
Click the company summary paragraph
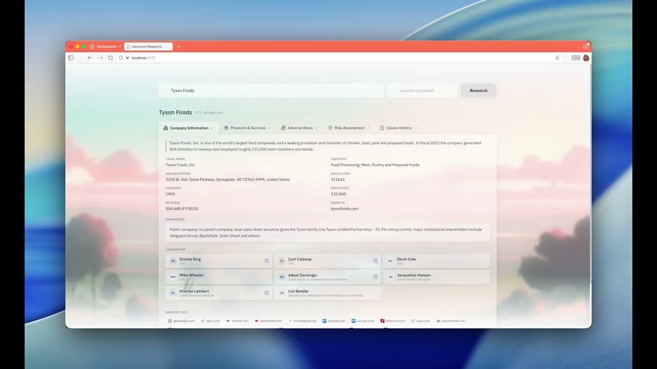pos(326,146)
